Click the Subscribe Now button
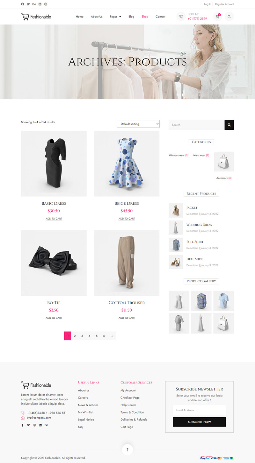This screenshot has width=255, height=463. point(200,422)
